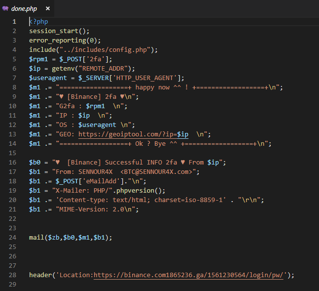The image size is (319, 291).
Task: Click the 'eMailAdd' POST key
Action: (x=101, y=181)
